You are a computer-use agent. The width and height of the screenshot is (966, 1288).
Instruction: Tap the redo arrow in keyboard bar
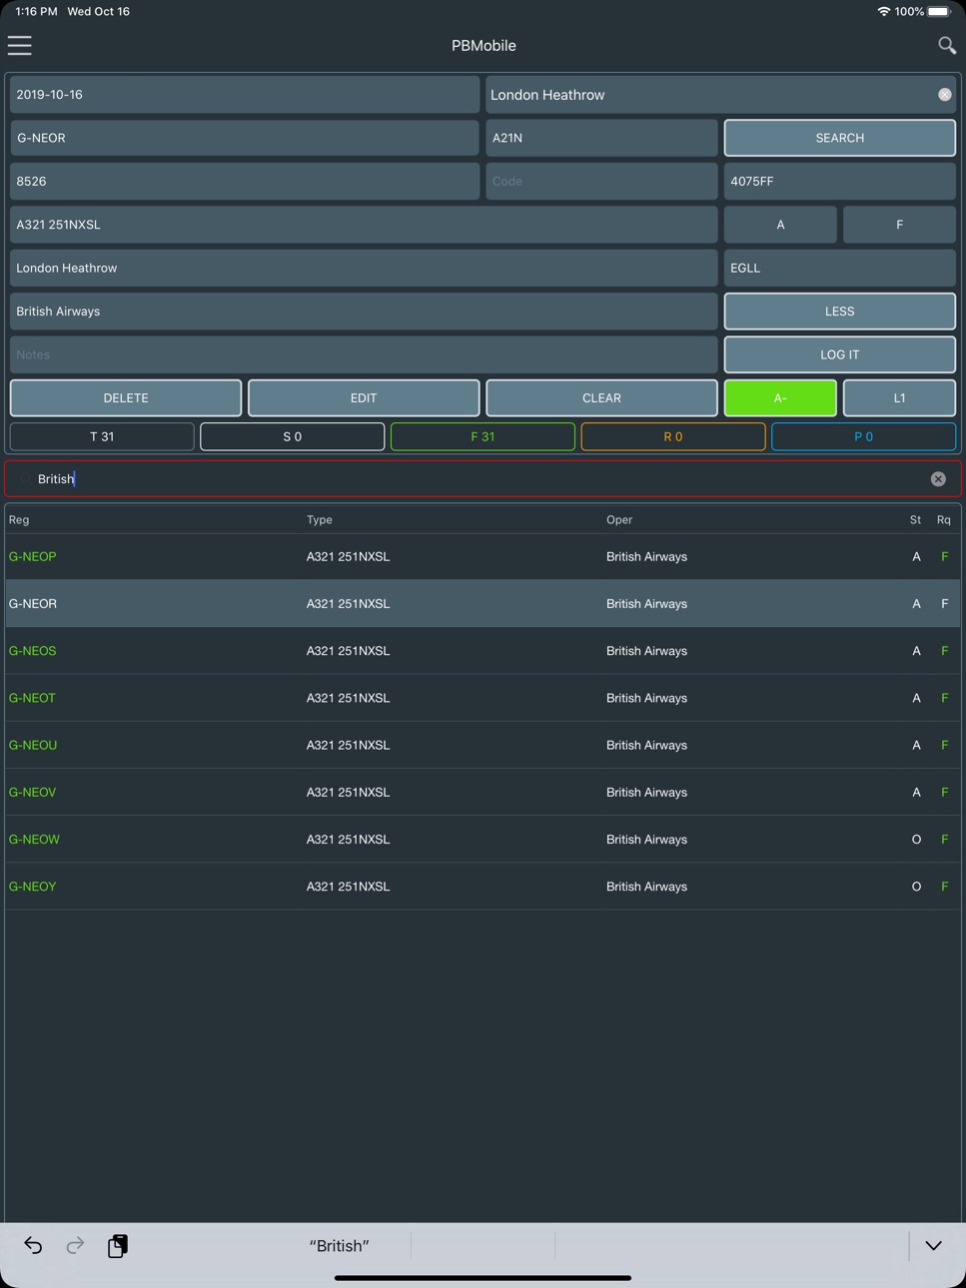75,1245
